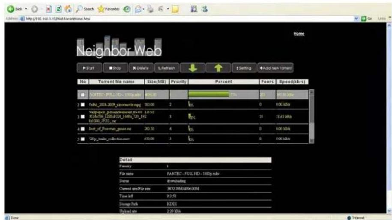The image size is (392, 220).
Task: Click the Detail panel header bar
Action: [x=195, y=160]
